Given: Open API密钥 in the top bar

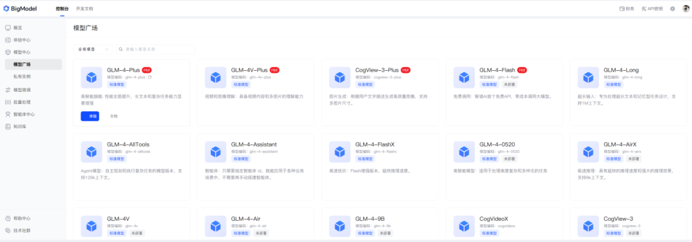Looking at the screenshot, I should (x=652, y=8).
